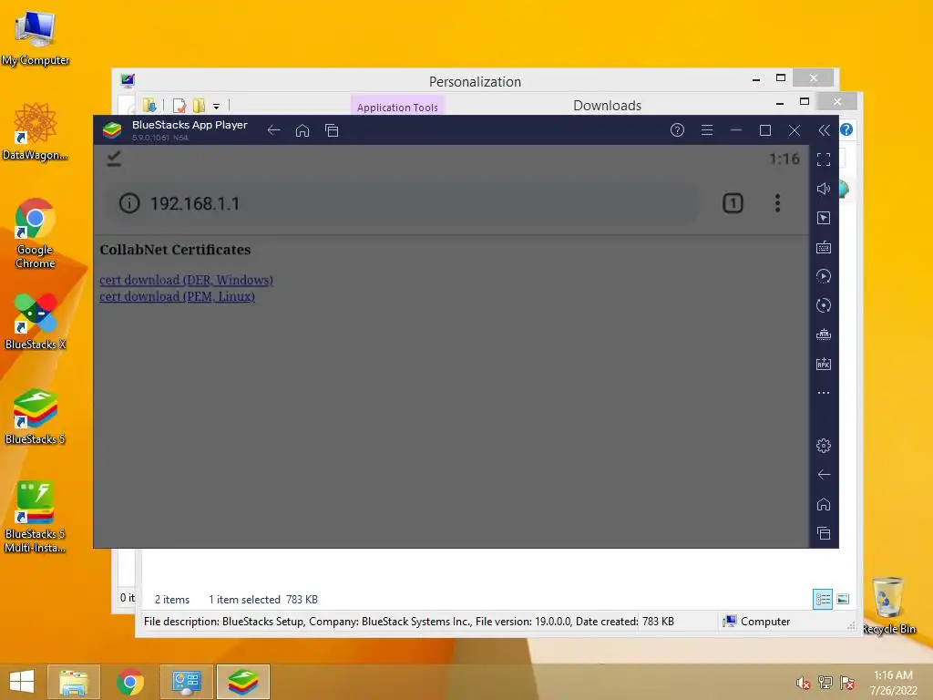Click the rotate screen icon in sidebar
The width and height of the screenshot is (933, 700).
pyautogui.click(x=824, y=305)
